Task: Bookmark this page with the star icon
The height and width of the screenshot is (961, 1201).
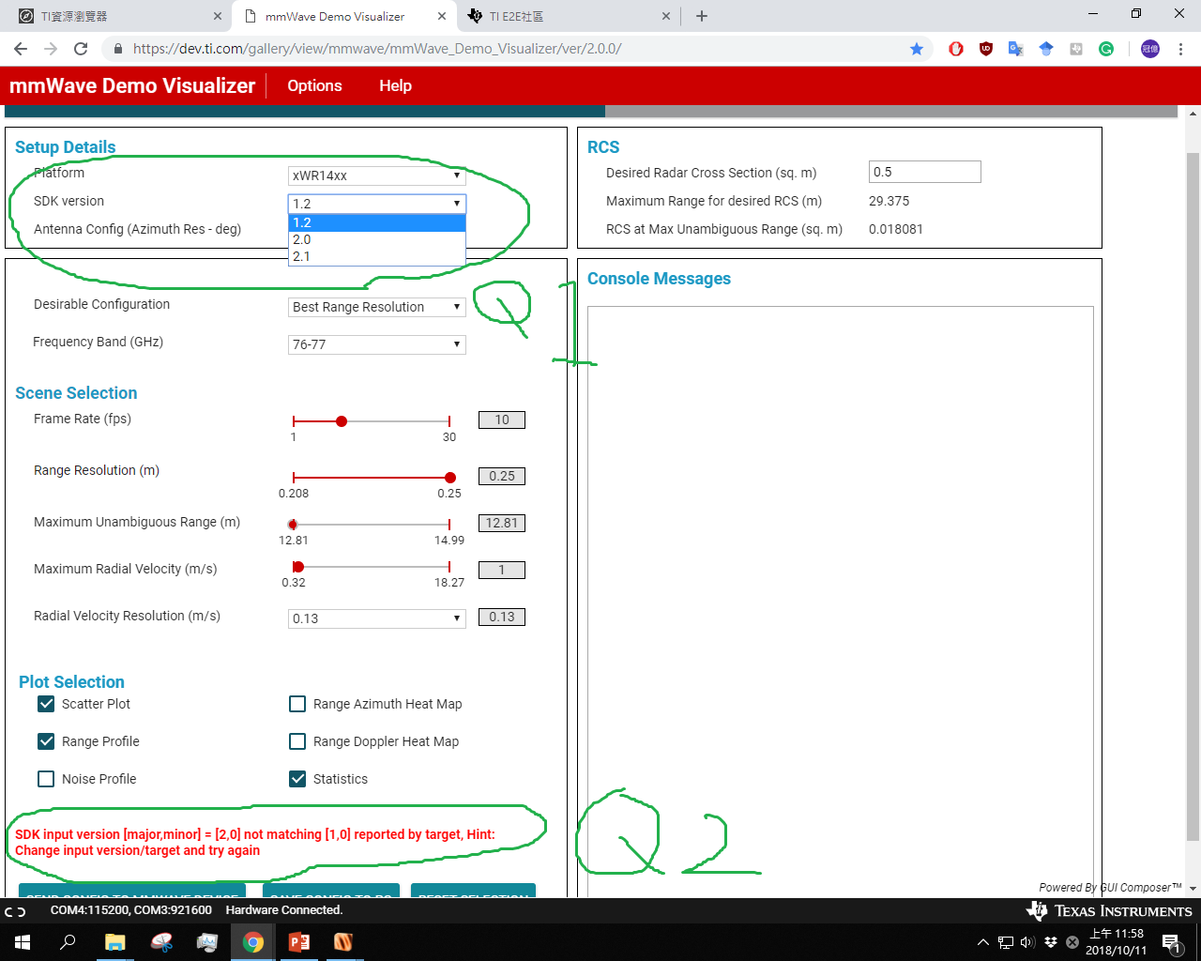Action: 917,49
